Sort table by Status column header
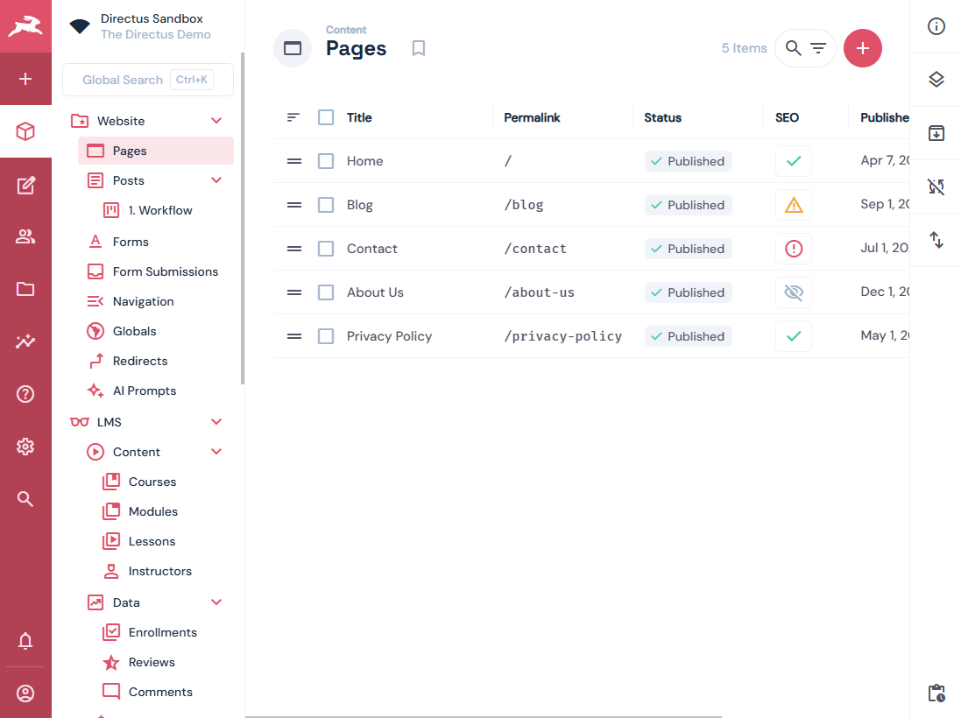The width and height of the screenshot is (961, 718). [x=662, y=117]
